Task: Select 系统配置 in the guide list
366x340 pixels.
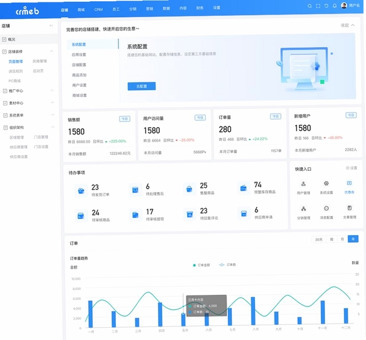Action: coord(79,45)
